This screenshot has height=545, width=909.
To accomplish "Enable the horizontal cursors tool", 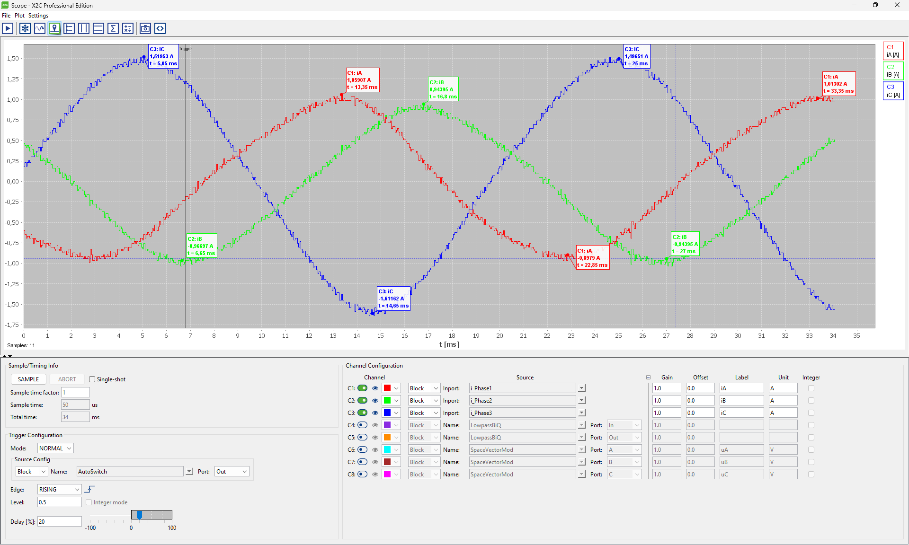I will coord(98,28).
